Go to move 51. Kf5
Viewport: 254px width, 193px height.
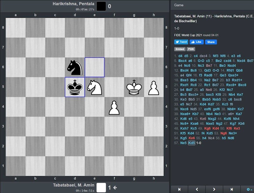pyautogui.click(x=183, y=133)
